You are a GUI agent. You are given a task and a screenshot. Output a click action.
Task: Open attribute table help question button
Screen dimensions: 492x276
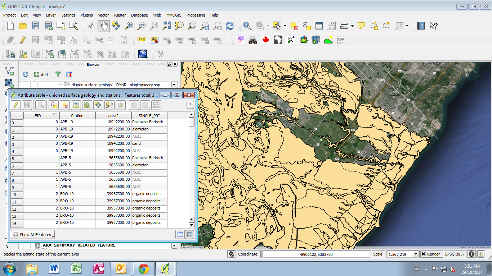(190, 105)
